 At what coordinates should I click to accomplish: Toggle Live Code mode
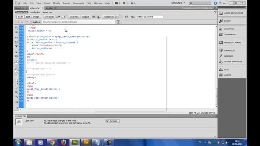point(49,17)
